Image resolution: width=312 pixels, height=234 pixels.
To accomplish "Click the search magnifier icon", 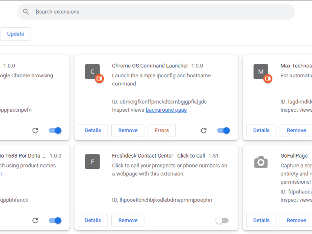I will point(26,12).
